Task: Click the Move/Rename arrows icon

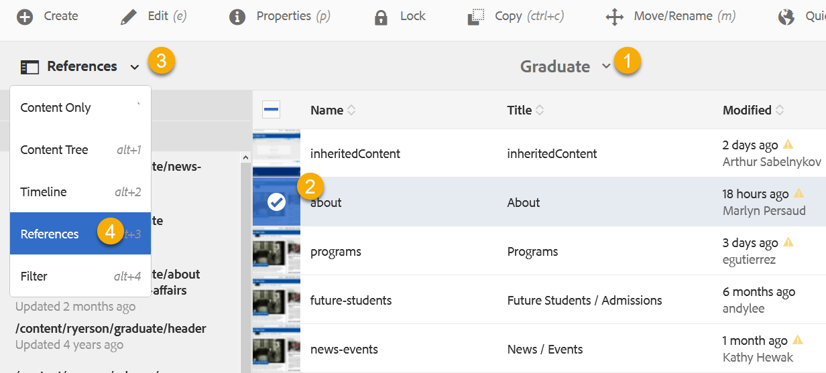Action: point(615,17)
